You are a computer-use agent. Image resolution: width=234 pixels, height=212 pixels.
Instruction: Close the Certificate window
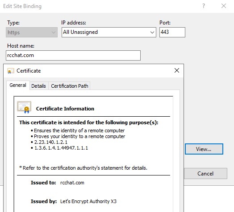[x=177, y=70]
